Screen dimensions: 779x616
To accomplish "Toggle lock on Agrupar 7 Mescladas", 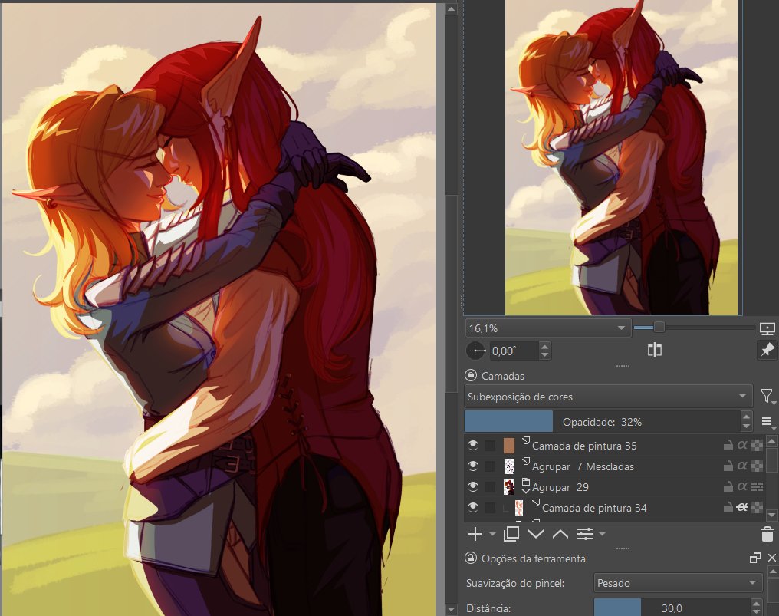I will [x=728, y=466].
